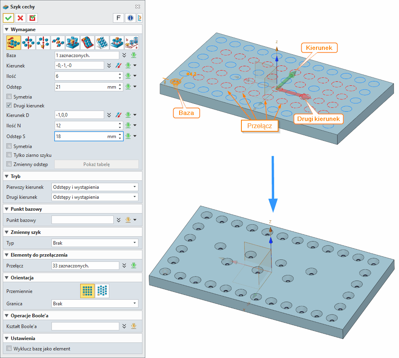Click the green import icon beside Baza field
The image size is (399, 358).
[x=134, y=55]
